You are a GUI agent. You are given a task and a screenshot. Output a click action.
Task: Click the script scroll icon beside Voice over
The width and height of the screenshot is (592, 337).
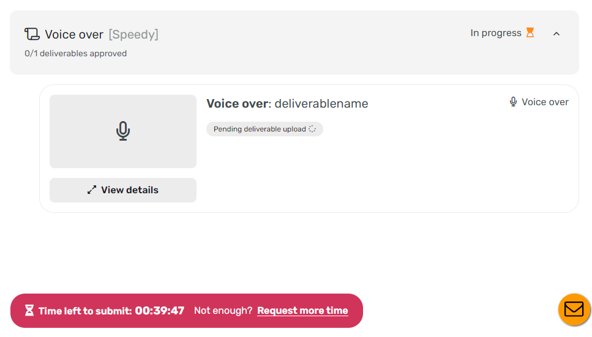pyautogui.click(x=32, y=34)
